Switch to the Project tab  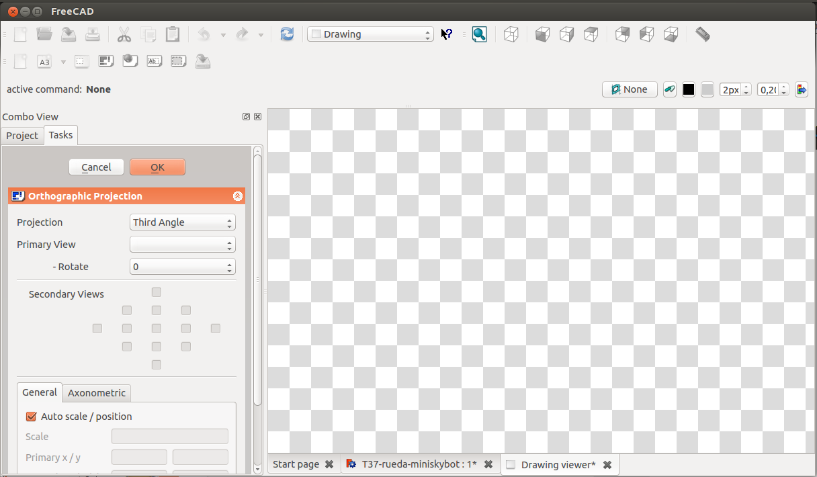point(22,136)
